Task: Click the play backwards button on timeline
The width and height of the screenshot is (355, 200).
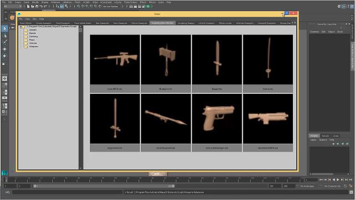Action: point(334,179)
